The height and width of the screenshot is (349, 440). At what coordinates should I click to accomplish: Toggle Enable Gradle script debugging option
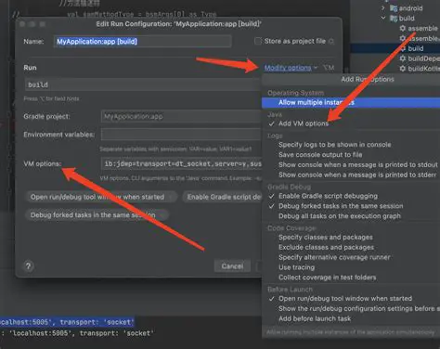(328, 196)
